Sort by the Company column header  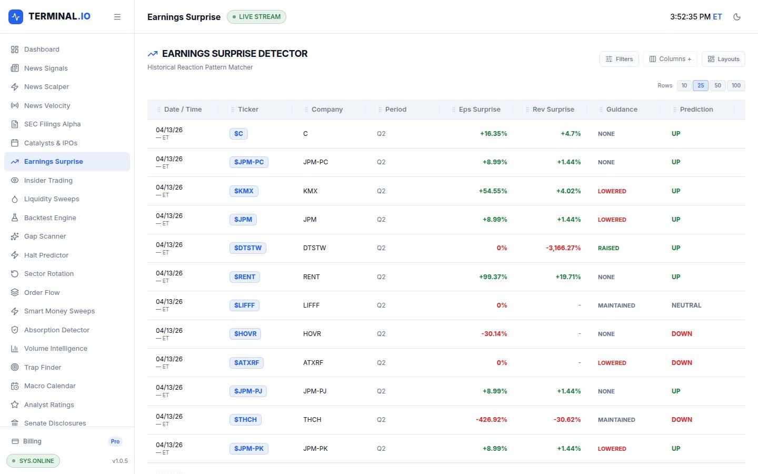click(x=327, y=110)
